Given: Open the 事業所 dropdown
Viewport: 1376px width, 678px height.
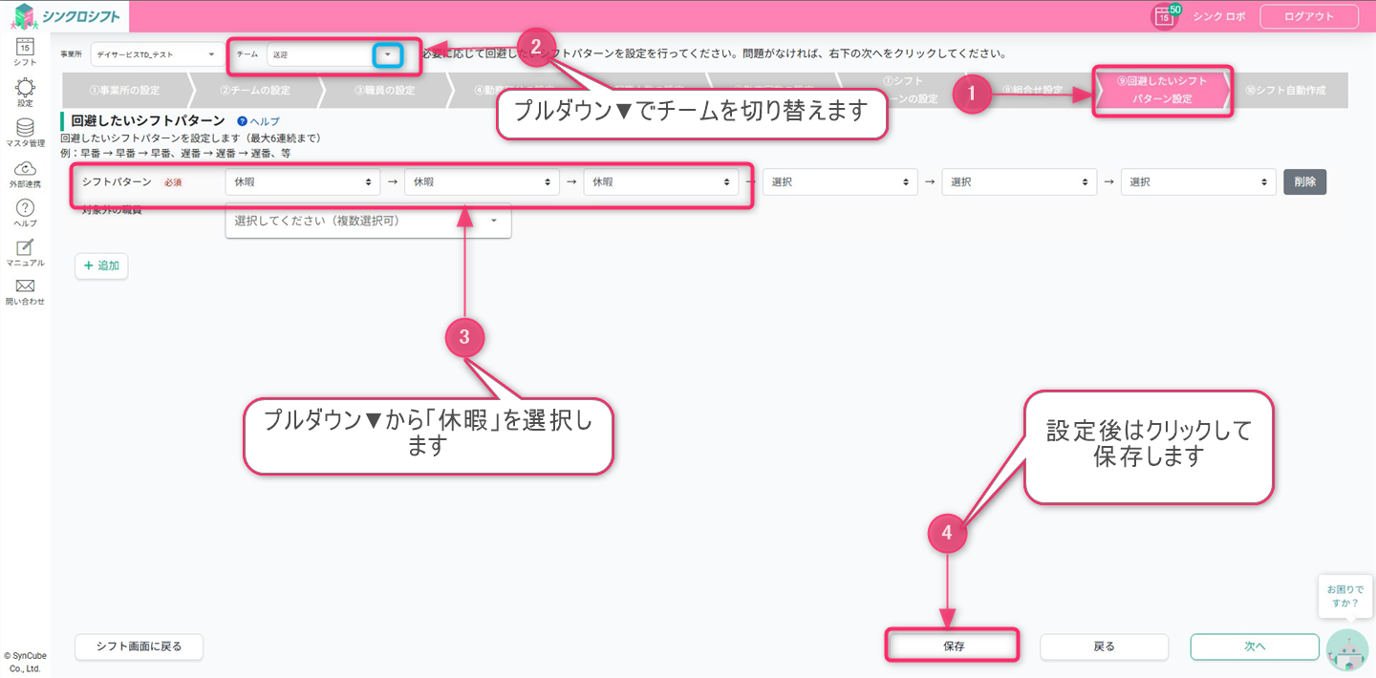Looking at the screenshot, I should coord(155,54).
